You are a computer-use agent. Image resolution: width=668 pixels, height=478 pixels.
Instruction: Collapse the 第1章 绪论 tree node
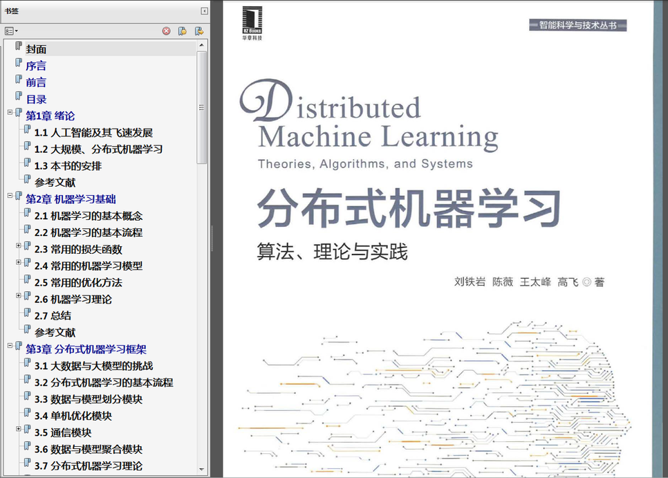tap(10, 113)
